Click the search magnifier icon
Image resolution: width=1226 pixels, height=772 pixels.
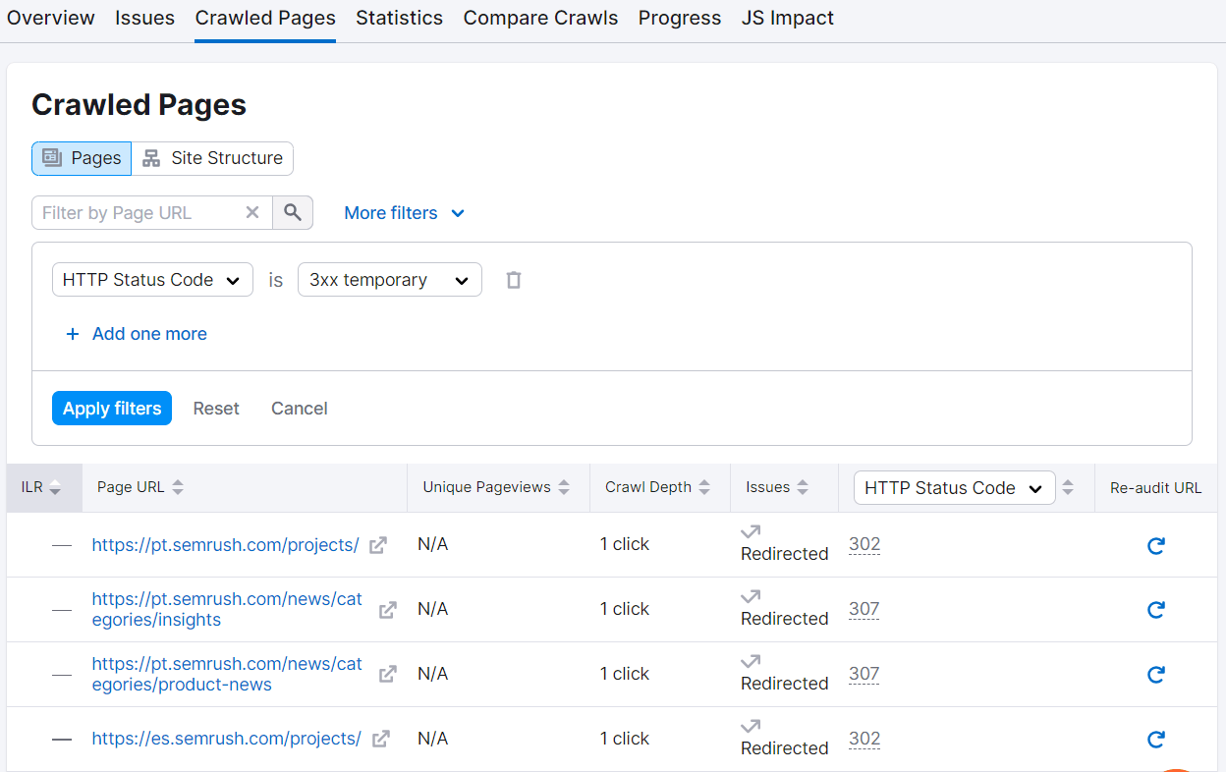(x=293, y=212)
